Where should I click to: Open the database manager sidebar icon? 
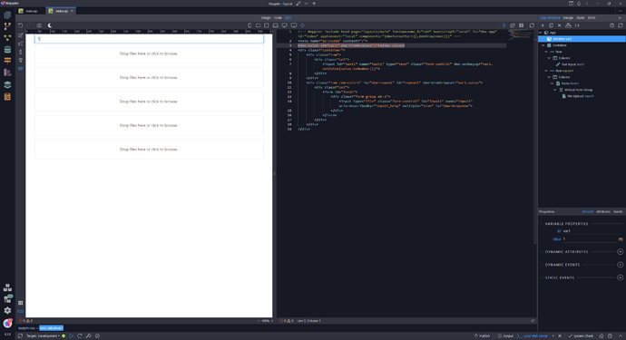pyautogui.click(x=7, y=50)
